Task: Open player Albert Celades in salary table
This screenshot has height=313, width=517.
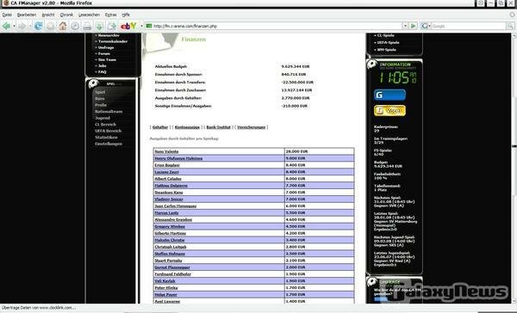Action: tap(168, 179)
